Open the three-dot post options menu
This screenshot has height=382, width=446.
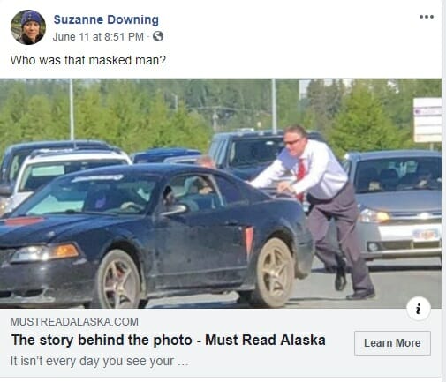427,17
